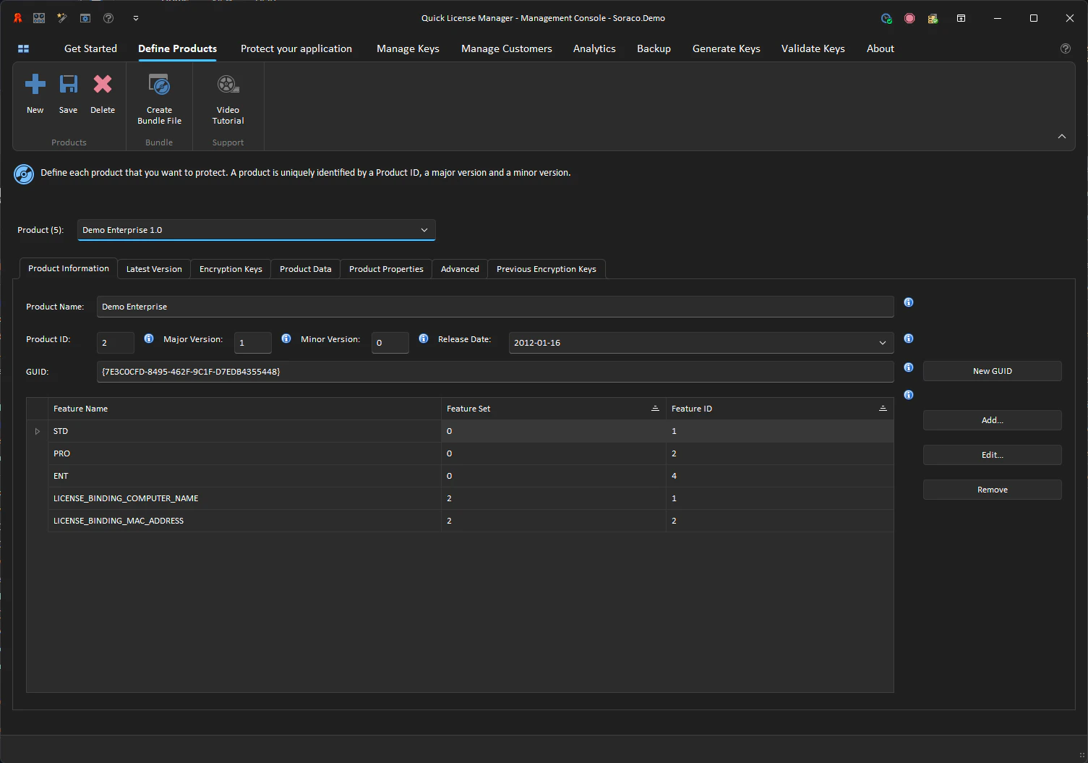Select the magic wand wizard icon in titlebar
Viewport: 1088px width, 763px height.
coord(62,18)
